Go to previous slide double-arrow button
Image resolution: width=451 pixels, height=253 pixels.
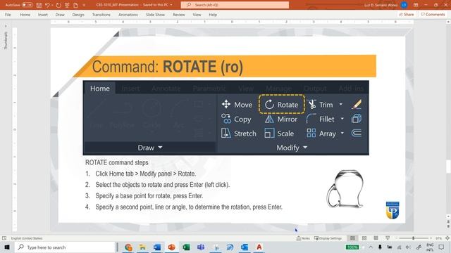tap(448, 222)
